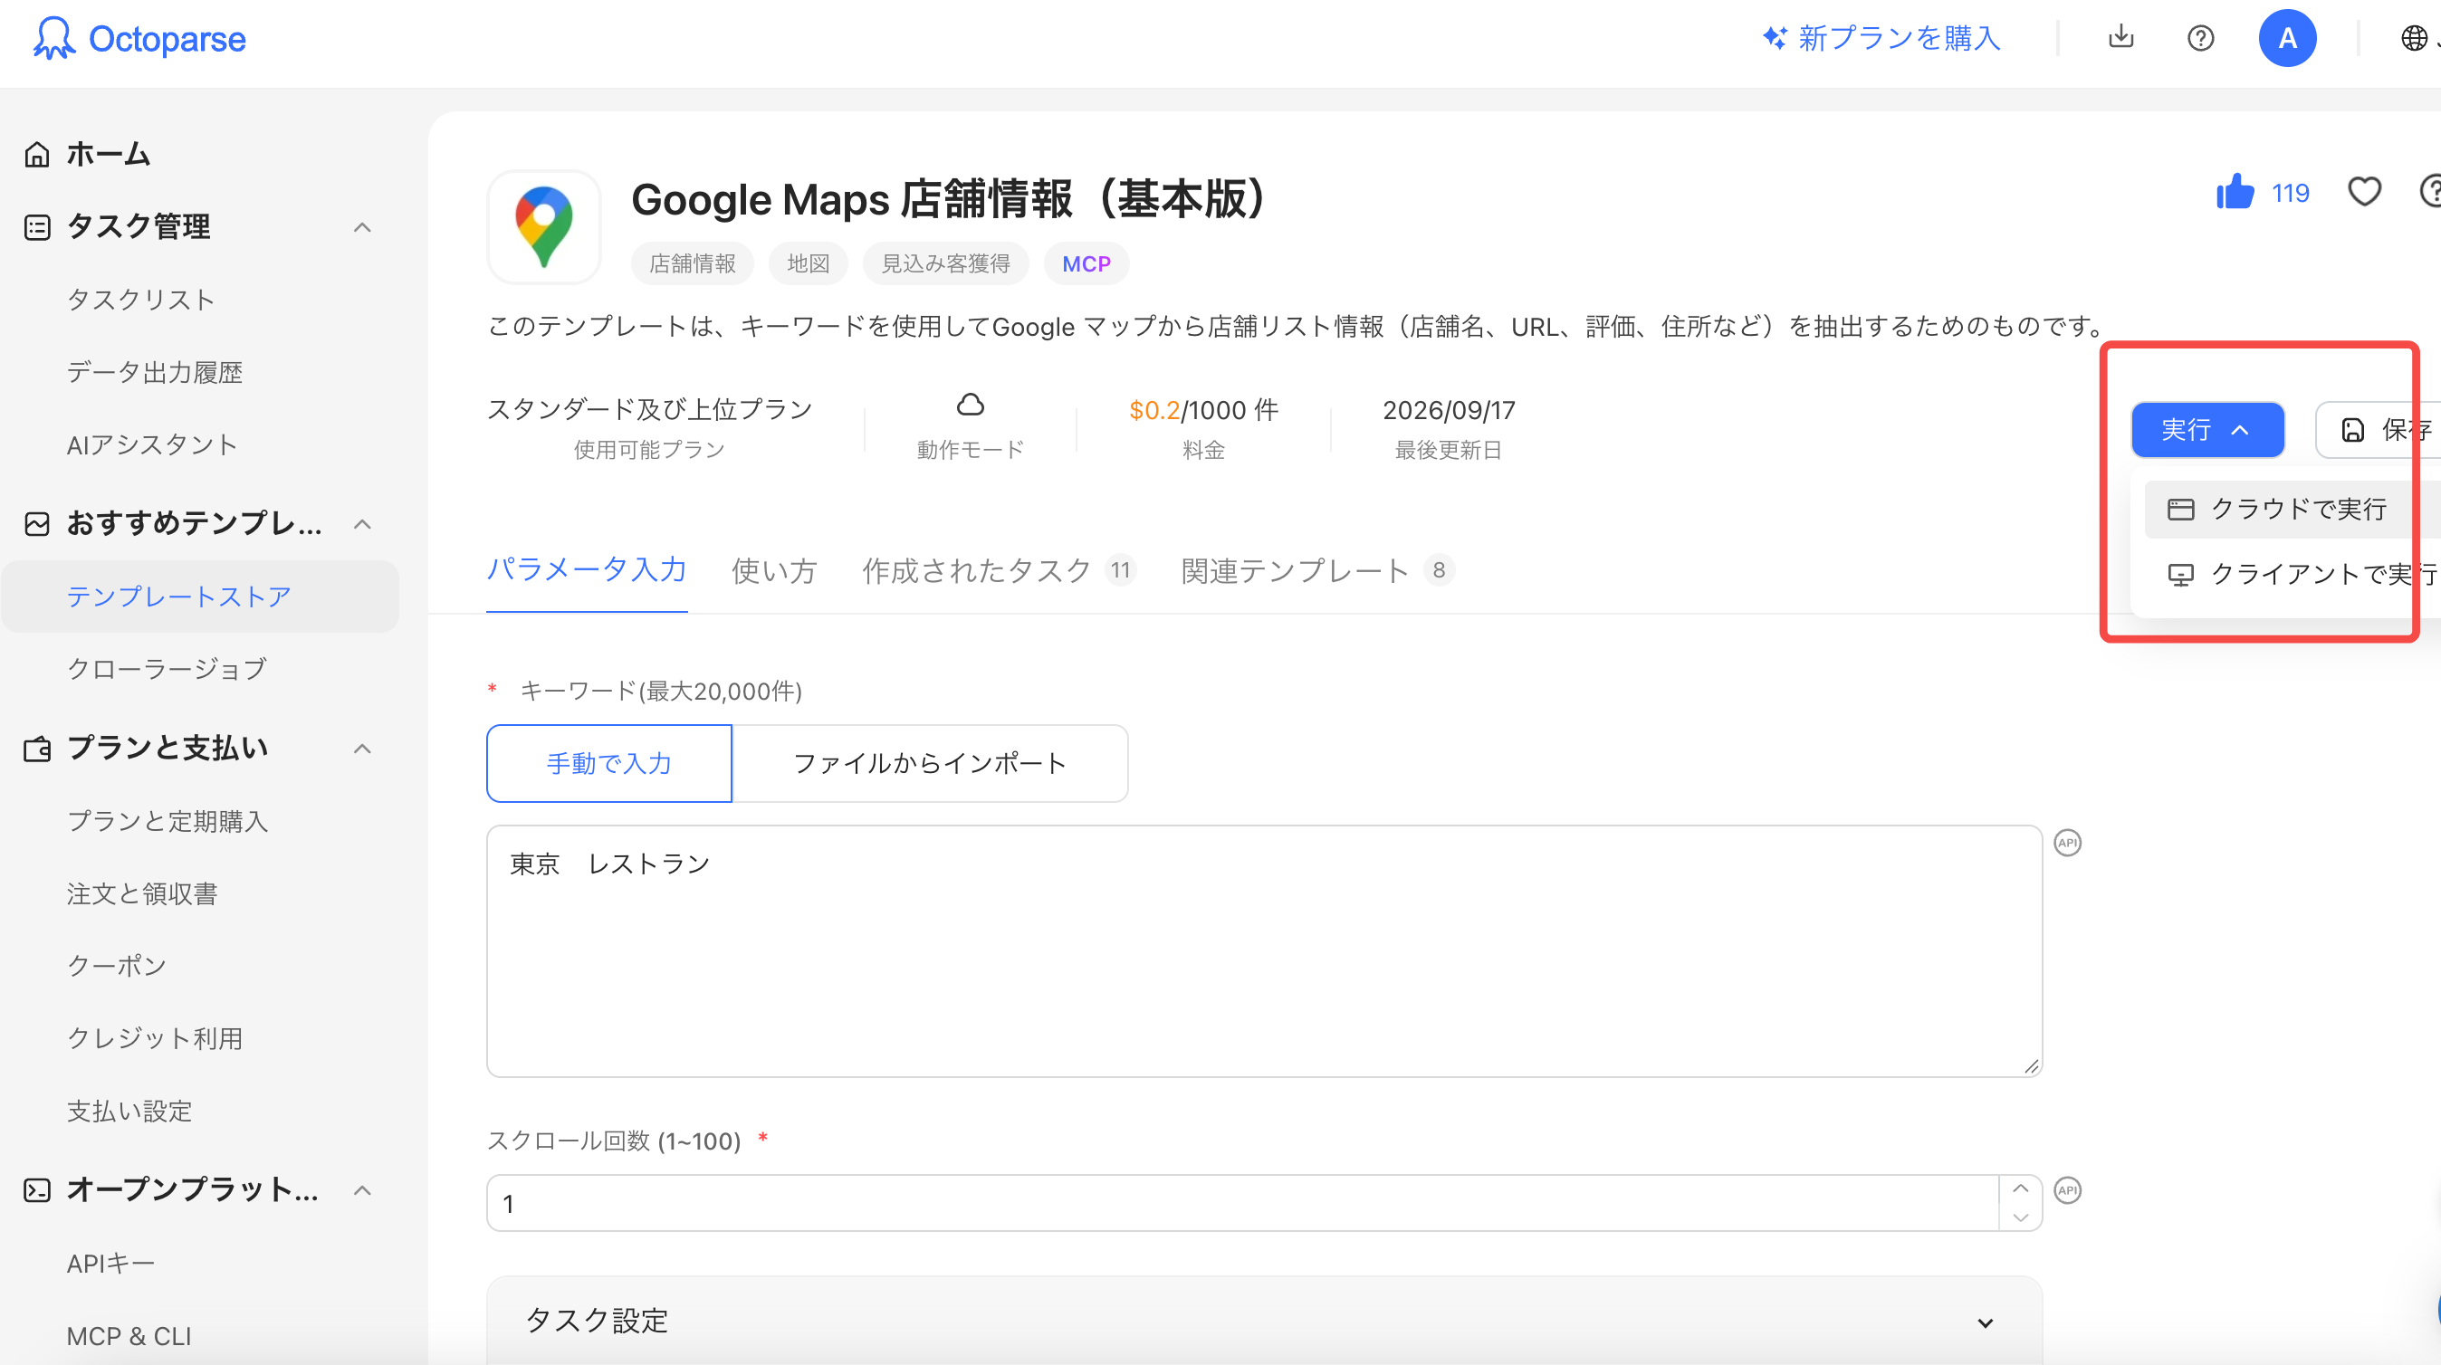Screen dimensions: 2441x1365
Task: Click the 見込み客獲得 tag
Action: tap(945, 264)
